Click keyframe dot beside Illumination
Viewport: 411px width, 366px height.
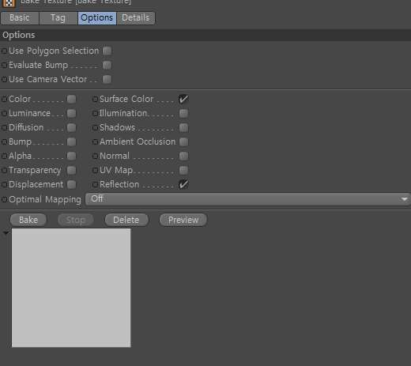point(95,113)
